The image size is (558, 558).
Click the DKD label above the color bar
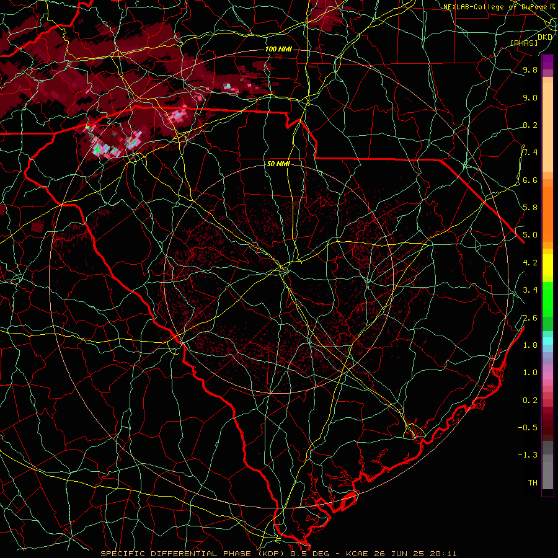(545, 37)
